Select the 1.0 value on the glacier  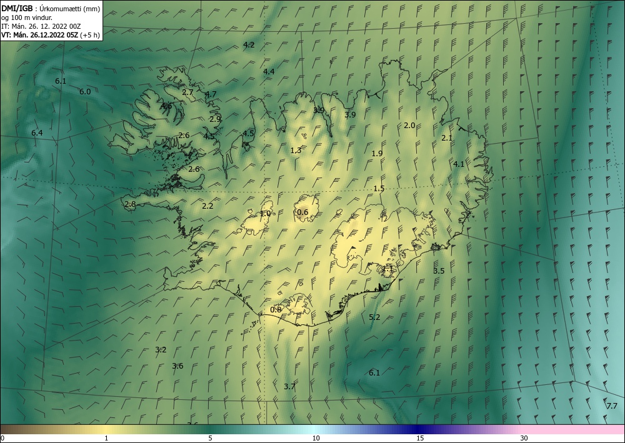[x=265, y=214]
